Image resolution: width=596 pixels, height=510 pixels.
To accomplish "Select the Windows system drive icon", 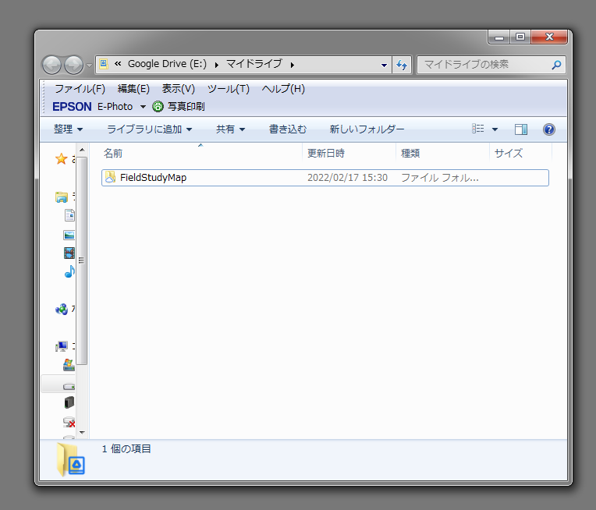I will point(69,365).
